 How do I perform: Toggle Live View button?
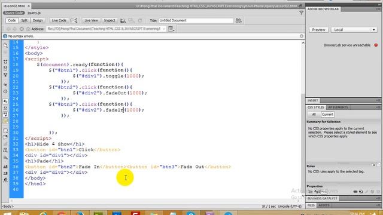(x=91, y=20)
